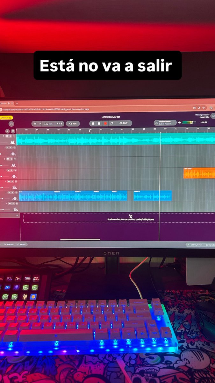Click the Stop transport button

99,124
